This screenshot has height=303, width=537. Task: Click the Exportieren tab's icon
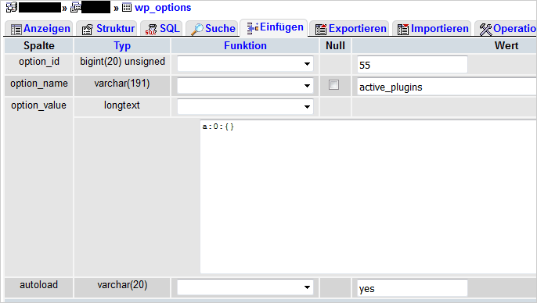321,30
